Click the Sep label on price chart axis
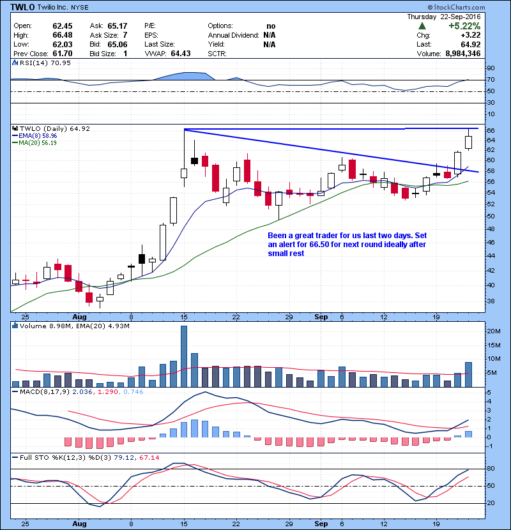Viewport: 511px width, 530px height. [x=321, y=317]
